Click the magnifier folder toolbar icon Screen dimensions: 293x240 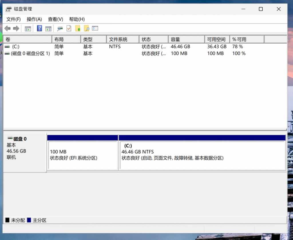86,28
